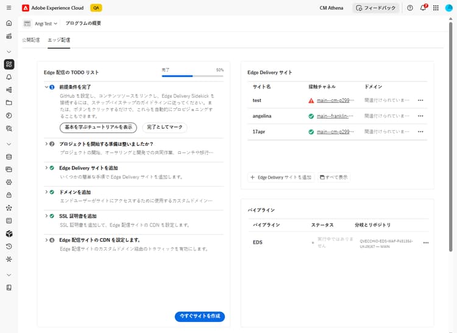Collapse the sidebar chevron above the database icon
Screen dimensions: 457x333
point(9,144)
